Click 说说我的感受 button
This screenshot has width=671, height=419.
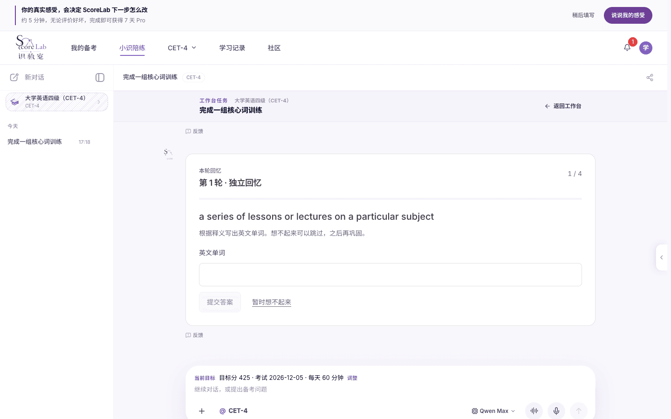628,15
